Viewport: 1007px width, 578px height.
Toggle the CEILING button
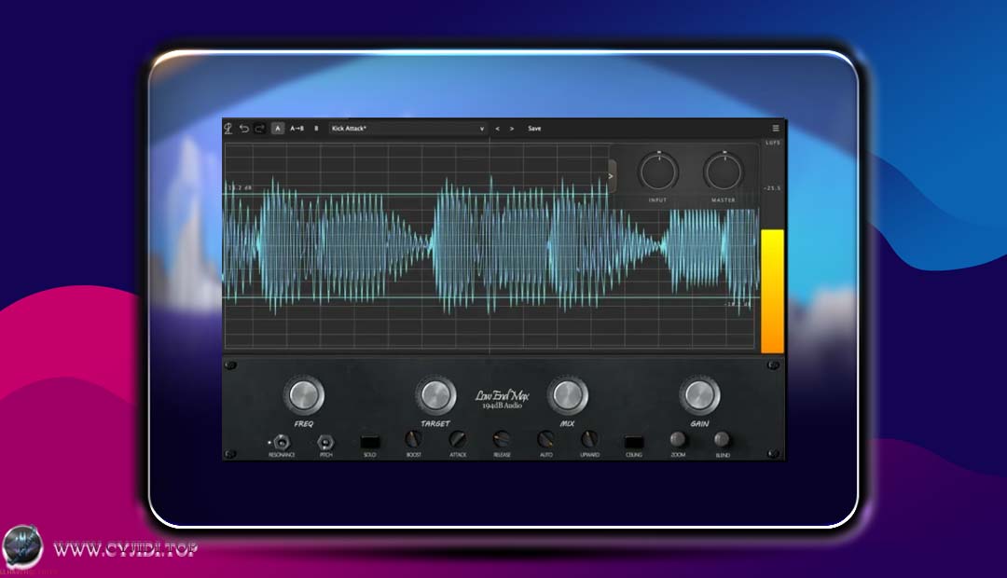634,442
